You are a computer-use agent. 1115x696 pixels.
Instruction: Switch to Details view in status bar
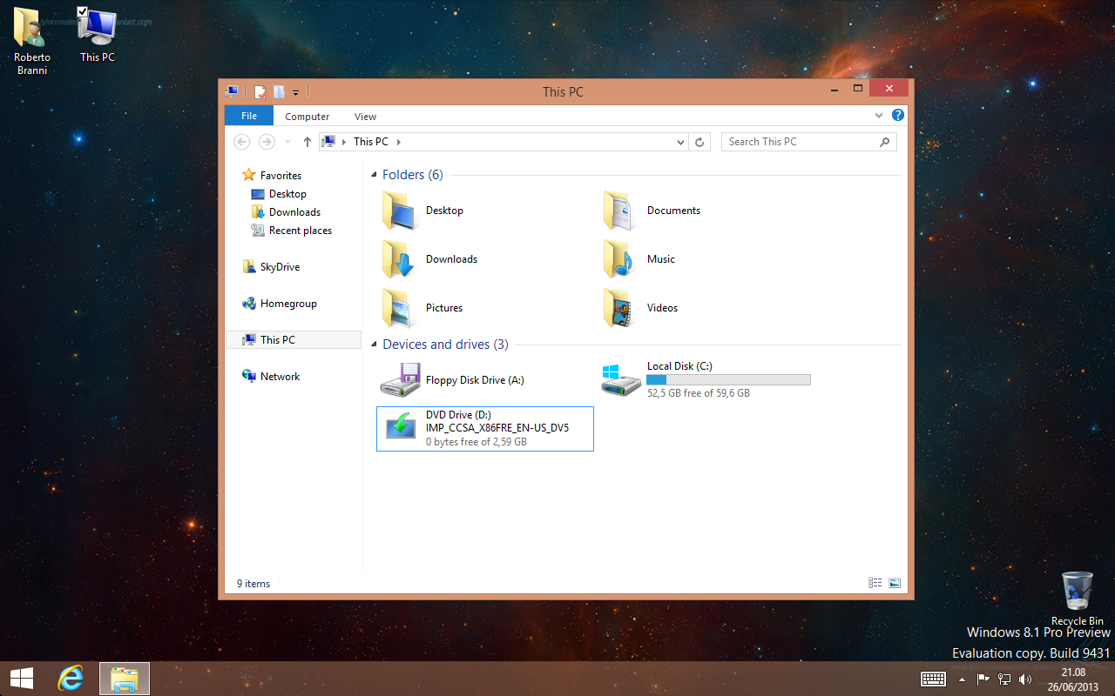click(x=875, y=583)
